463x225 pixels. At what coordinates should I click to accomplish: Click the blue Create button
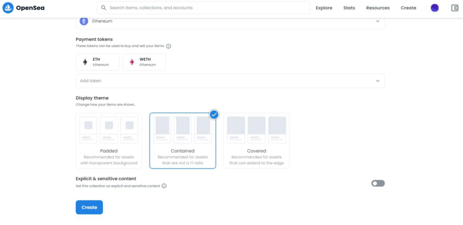(x=89, y=207)
